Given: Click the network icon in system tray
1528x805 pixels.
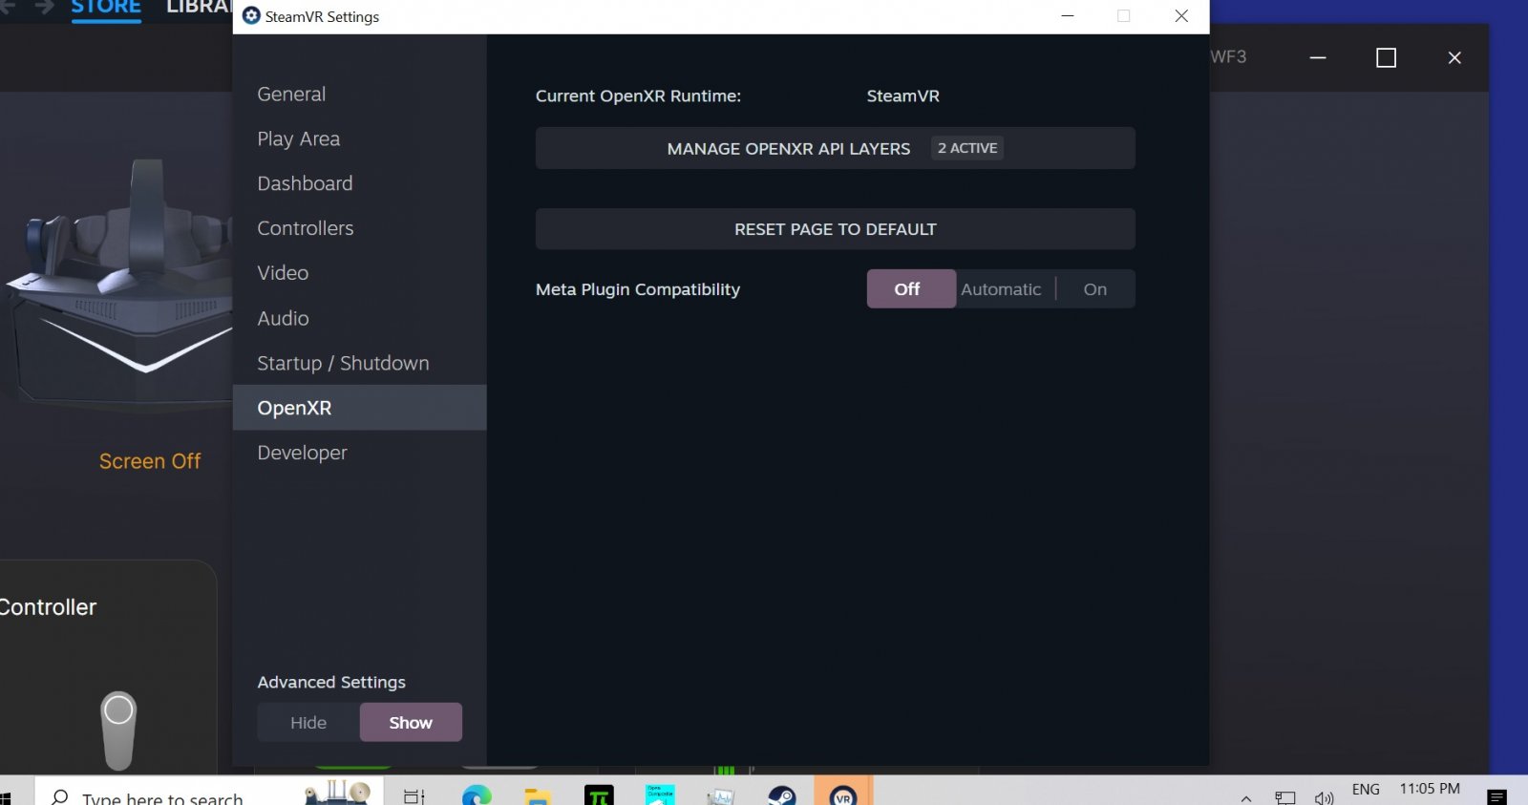Looking at the screenshot, I should 1285,797.
